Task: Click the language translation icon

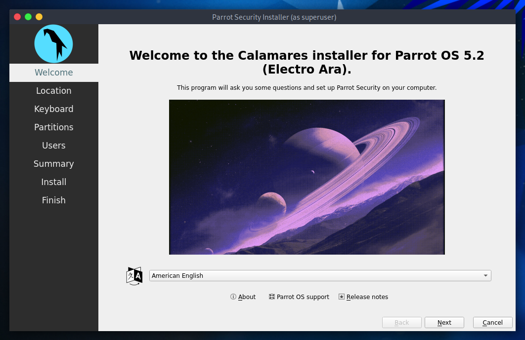Action: point(134,276)
